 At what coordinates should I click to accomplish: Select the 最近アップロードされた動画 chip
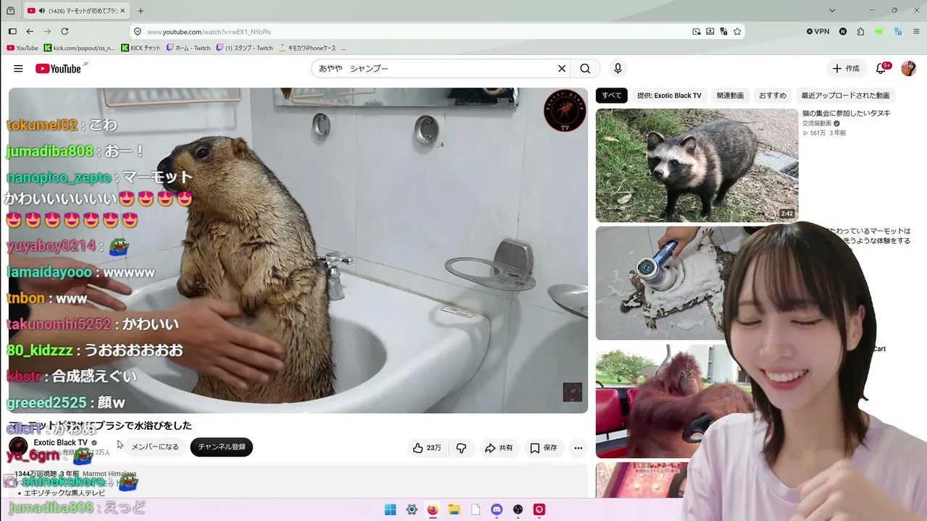[845, 96]
